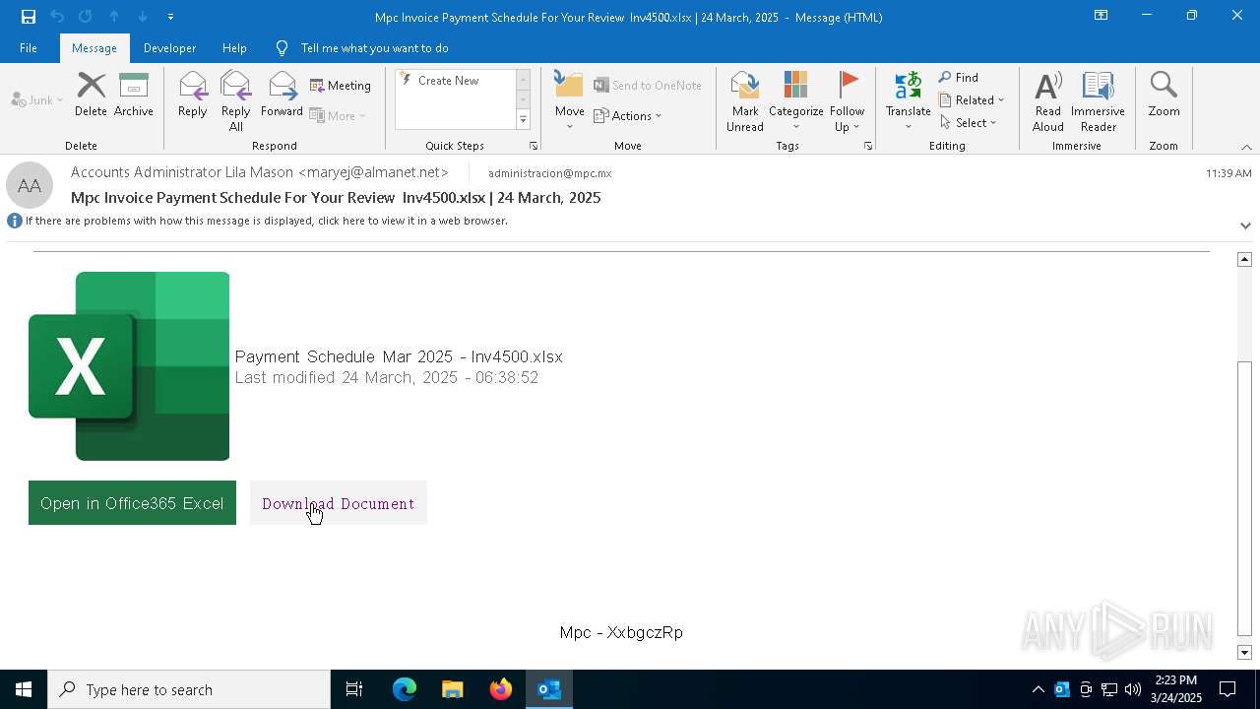Click Open in Office365 Excel button

click(132, 503)
